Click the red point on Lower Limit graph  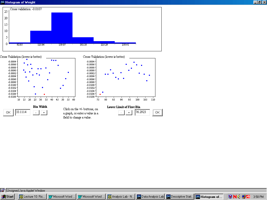tap(100, 94)
